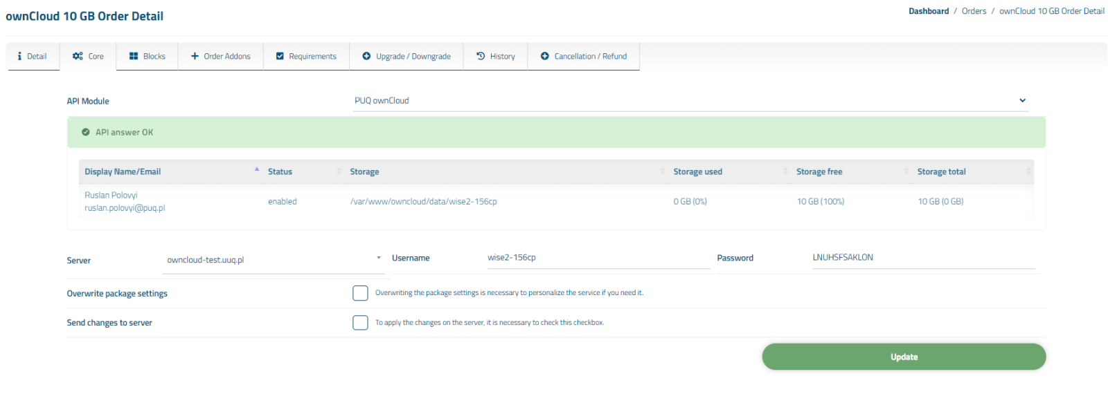Sort table by Status column
The width and height of the screenshot is (1108, 396).
pos(303,172)
